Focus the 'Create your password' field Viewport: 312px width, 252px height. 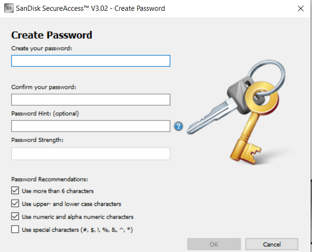[91, 61]
